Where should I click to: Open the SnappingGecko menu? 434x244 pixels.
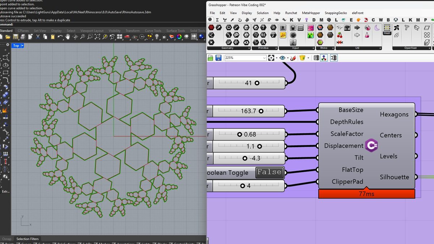pos(336,13)
